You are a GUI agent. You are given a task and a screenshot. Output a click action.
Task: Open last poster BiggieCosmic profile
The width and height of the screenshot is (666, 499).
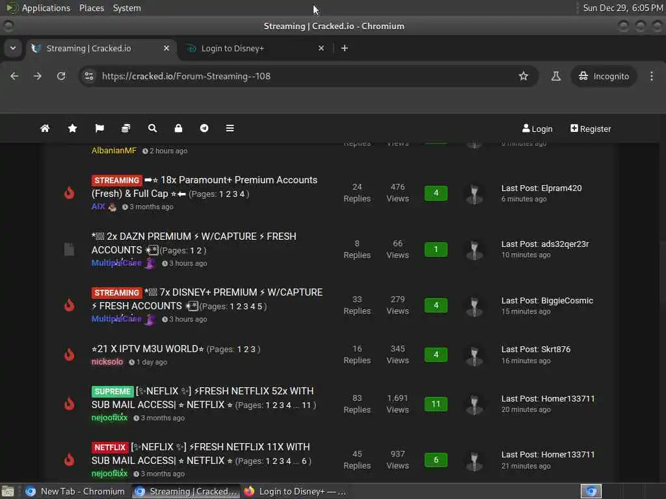(x=567, y=300)
